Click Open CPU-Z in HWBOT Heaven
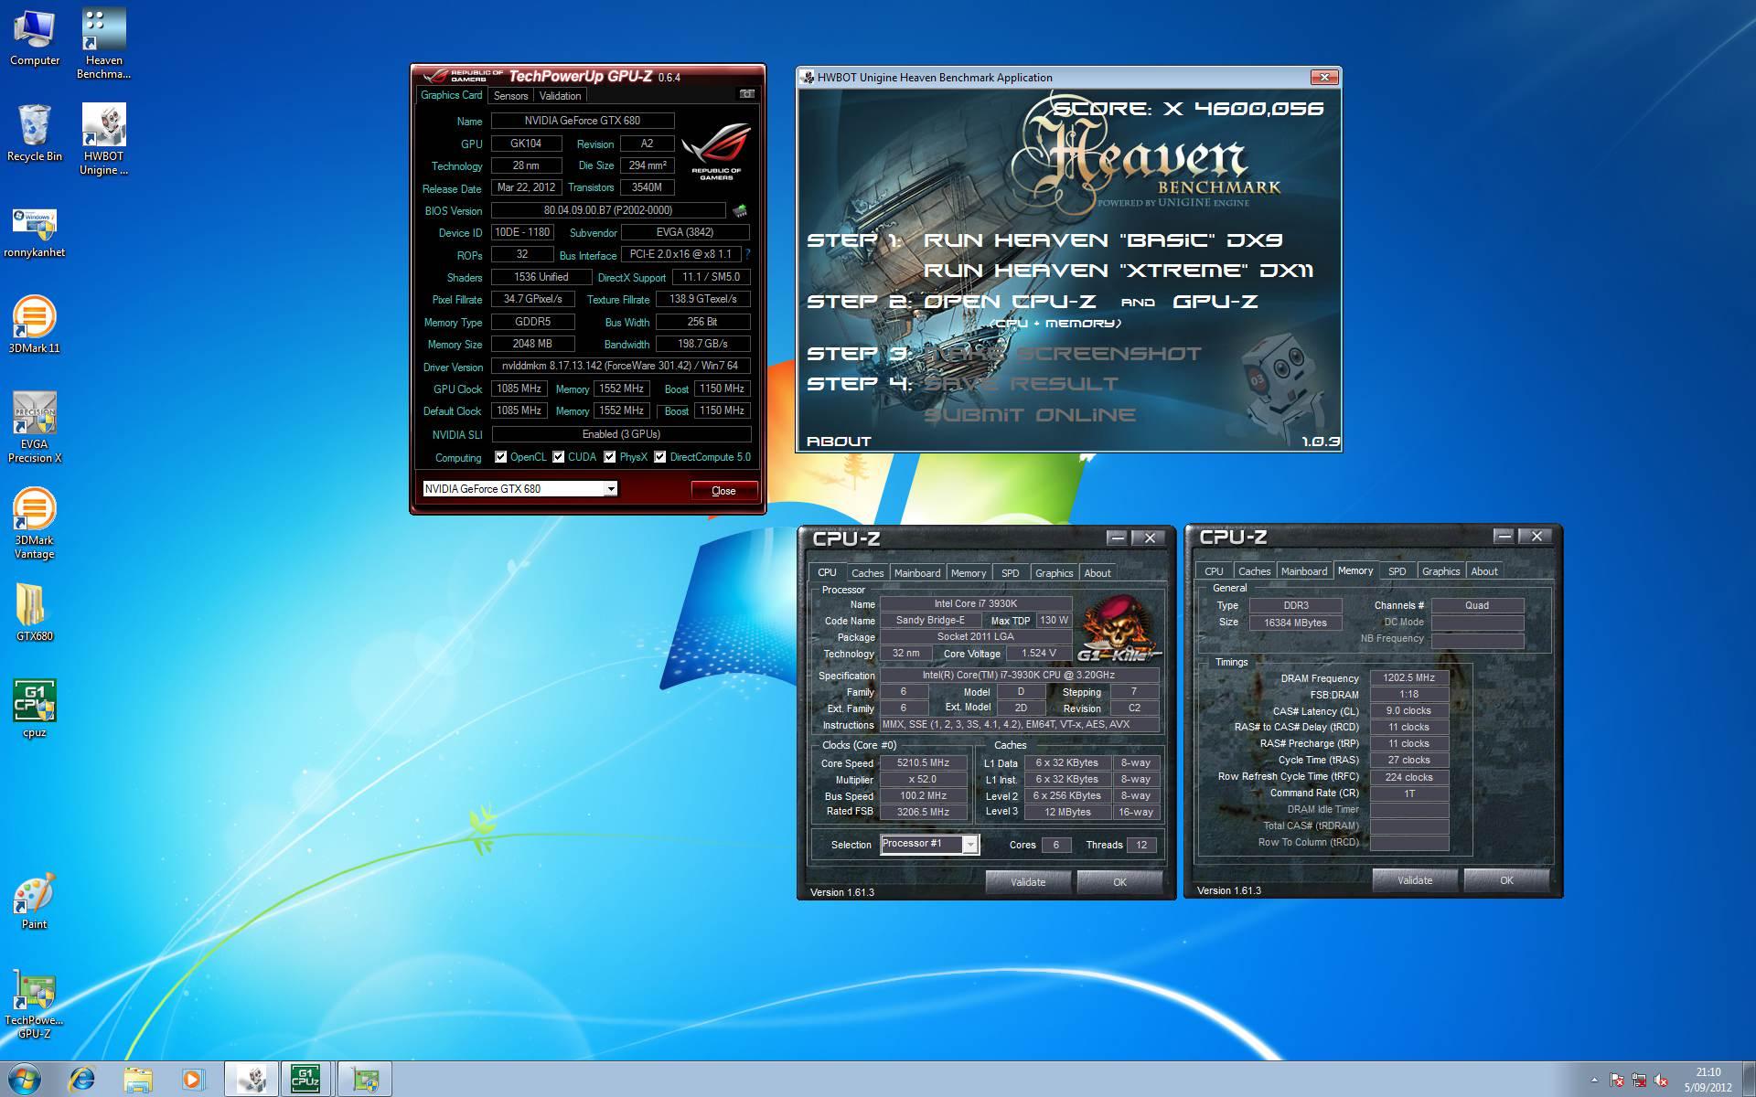Viewport: 1756px width, 1097px height. coord(1010,302)
